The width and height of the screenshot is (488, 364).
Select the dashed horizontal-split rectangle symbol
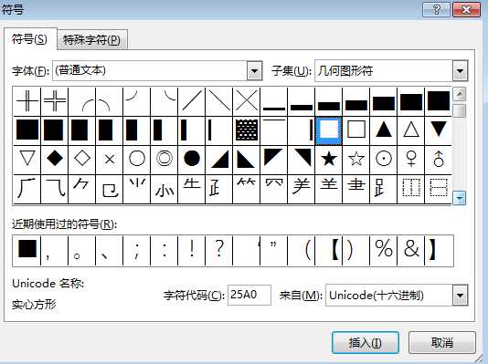[x=439, y=189]
